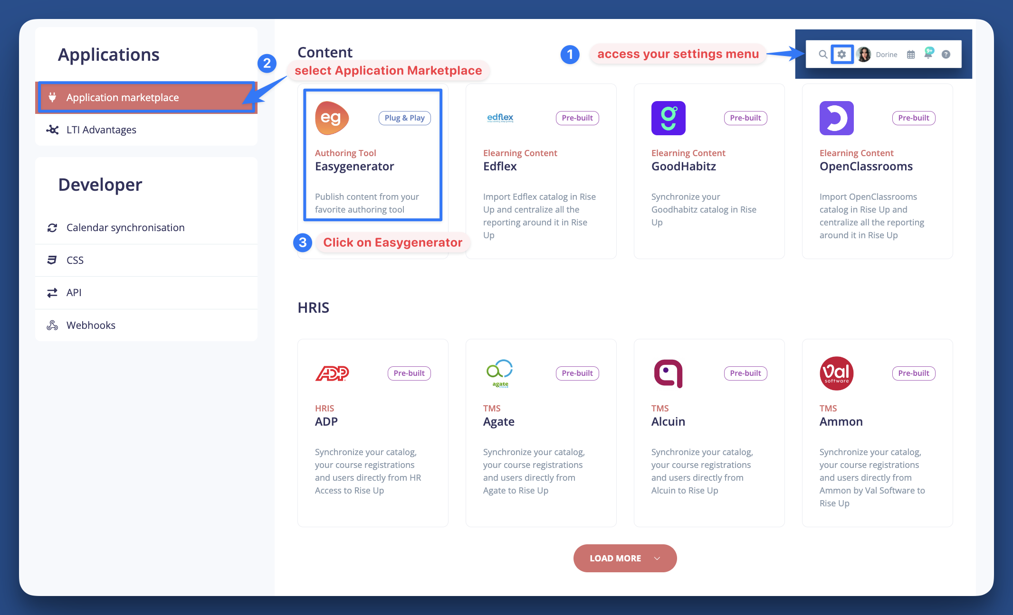Click the HRIS section heading
This screenshot has height=615, width=1013.
tap(313, 307)
